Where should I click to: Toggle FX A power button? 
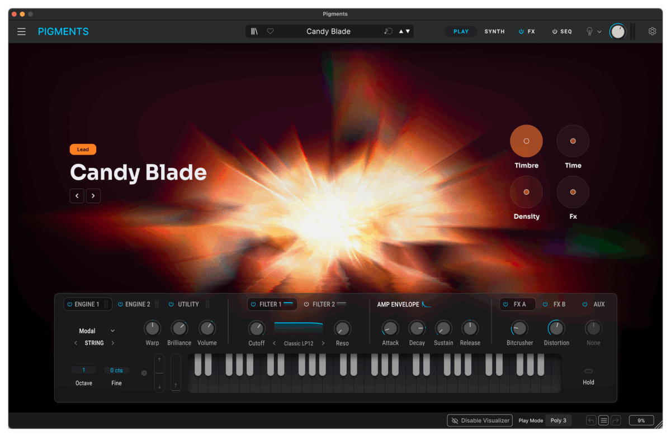505,304
